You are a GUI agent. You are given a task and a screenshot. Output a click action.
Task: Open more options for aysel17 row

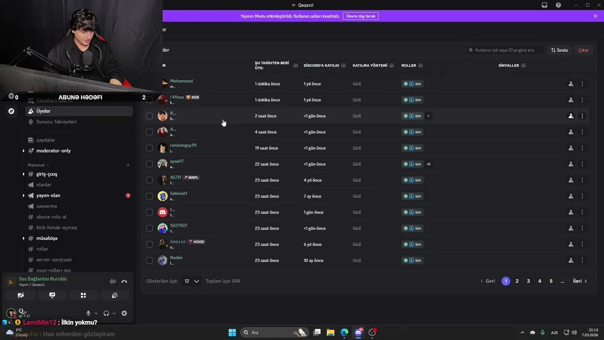click(x=582, y=164)
